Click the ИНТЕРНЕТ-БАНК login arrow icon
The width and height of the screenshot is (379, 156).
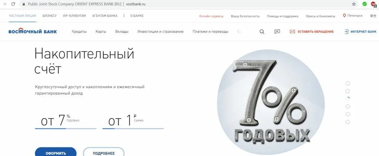[346, 32]
